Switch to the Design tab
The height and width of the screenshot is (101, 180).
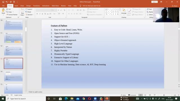pos(28,6)
